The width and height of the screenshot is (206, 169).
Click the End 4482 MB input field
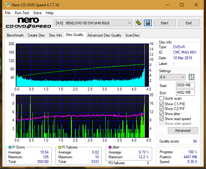click(185, 92)
